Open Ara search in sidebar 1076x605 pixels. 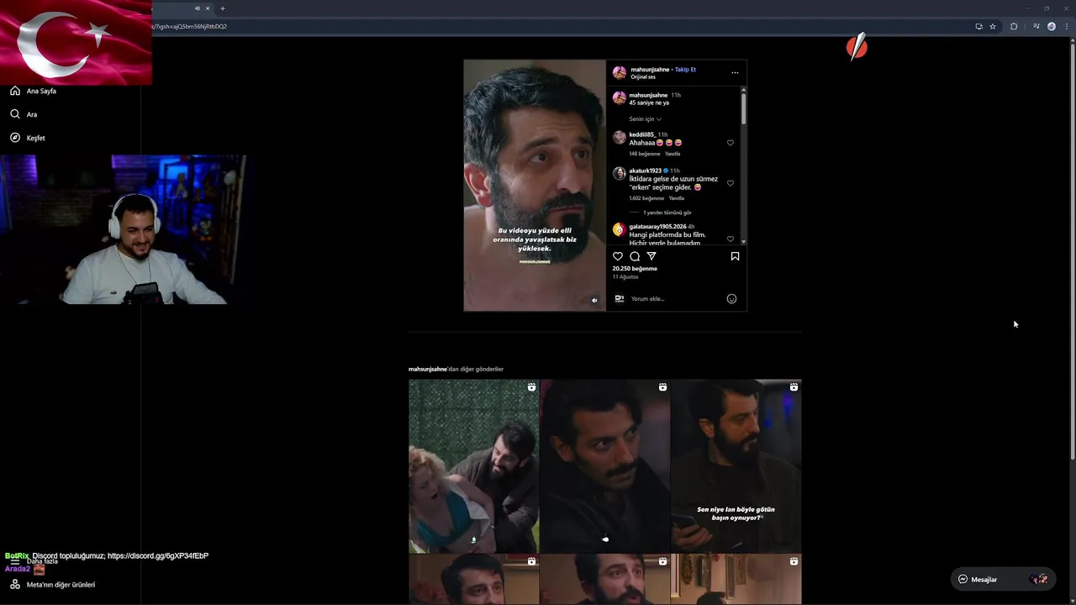[x=24, y=114]
